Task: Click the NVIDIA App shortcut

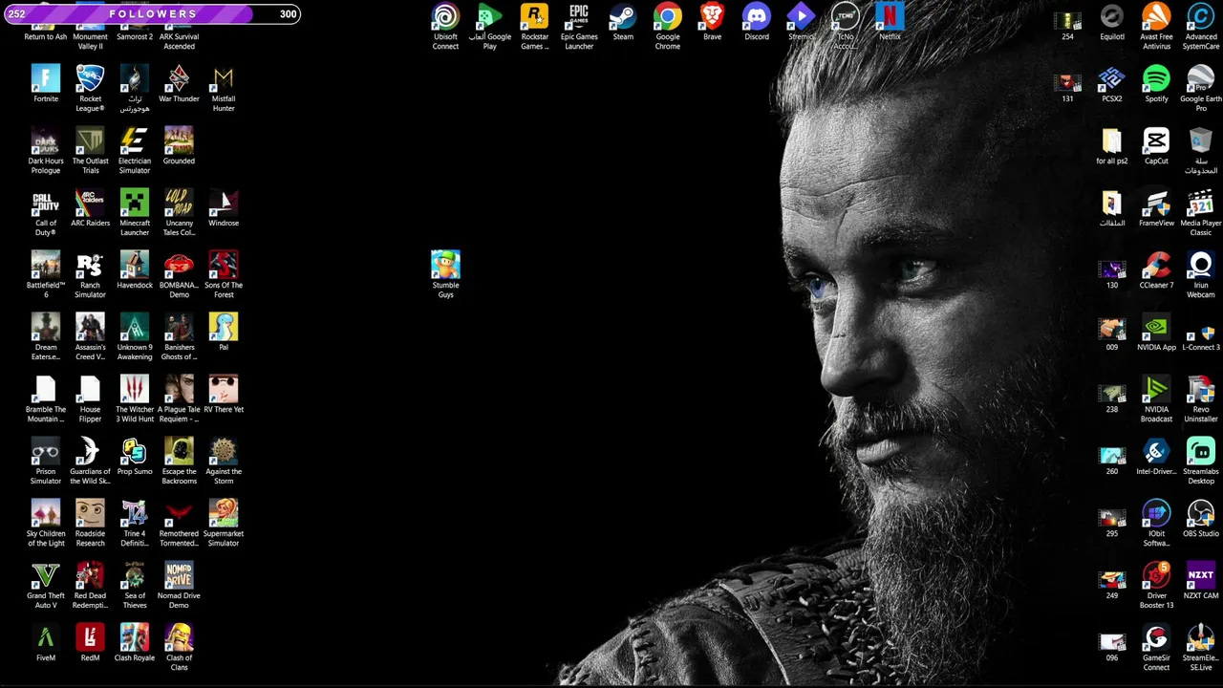Action: pyautogui.click(x=1156, y=327)
